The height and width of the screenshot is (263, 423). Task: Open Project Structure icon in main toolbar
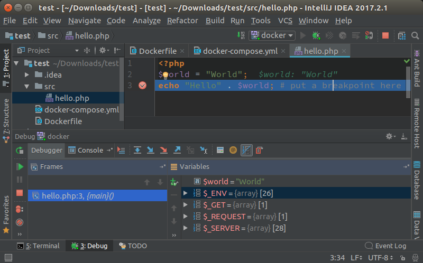(x=402, y=35)
